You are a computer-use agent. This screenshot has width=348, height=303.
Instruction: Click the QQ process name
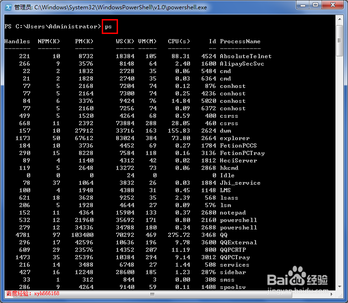coord(223,235)
